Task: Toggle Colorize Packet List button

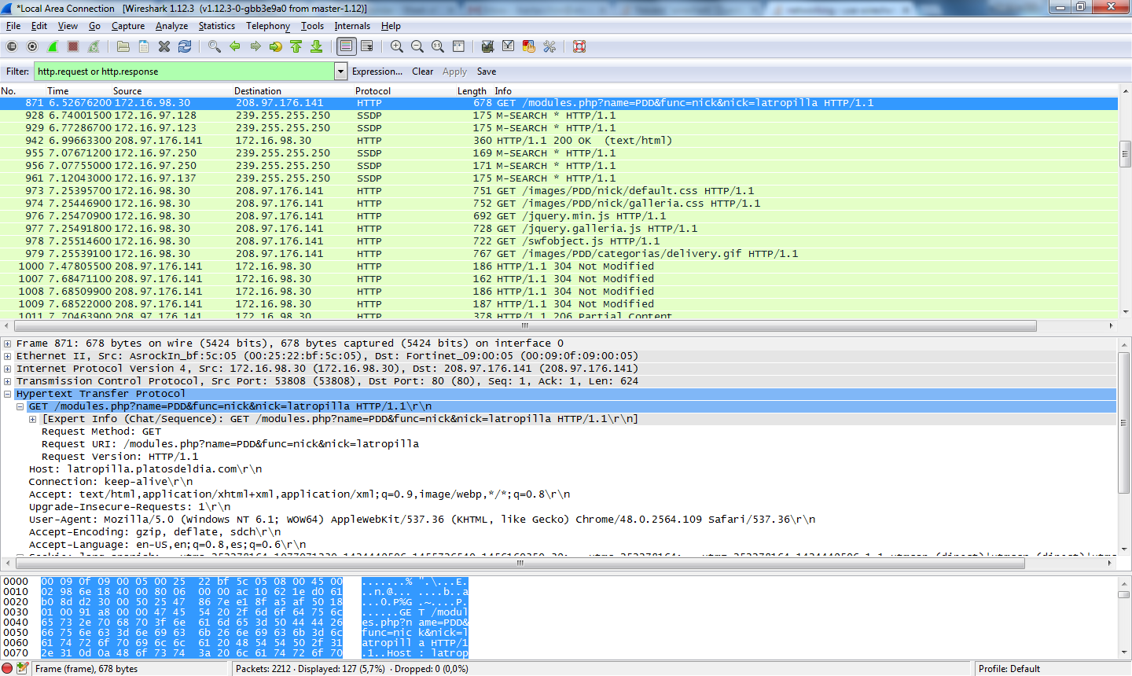Action: (x=346, y=47)
